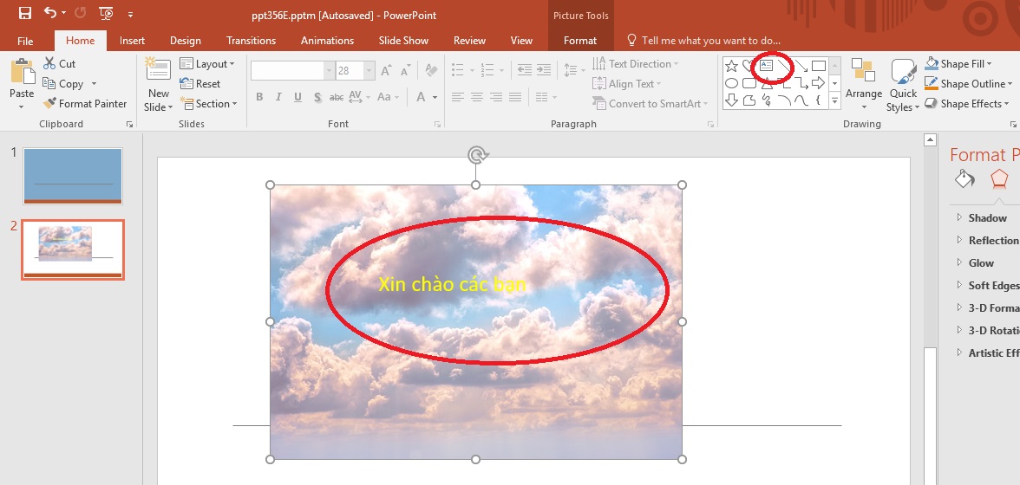The image size is (1020, 485).
Task: Cut the selected picture
Action: click(x=59, y=63)
